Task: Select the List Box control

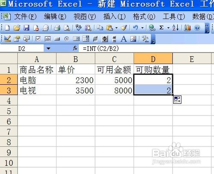Action: 76,39
